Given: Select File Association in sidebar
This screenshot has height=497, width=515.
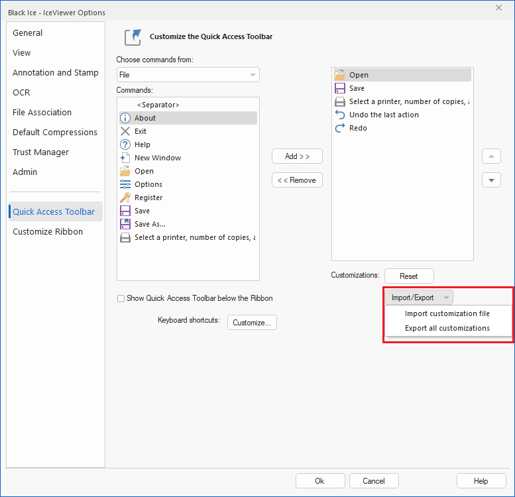Looking at the screenshot, I should click(x=42, y=113).
